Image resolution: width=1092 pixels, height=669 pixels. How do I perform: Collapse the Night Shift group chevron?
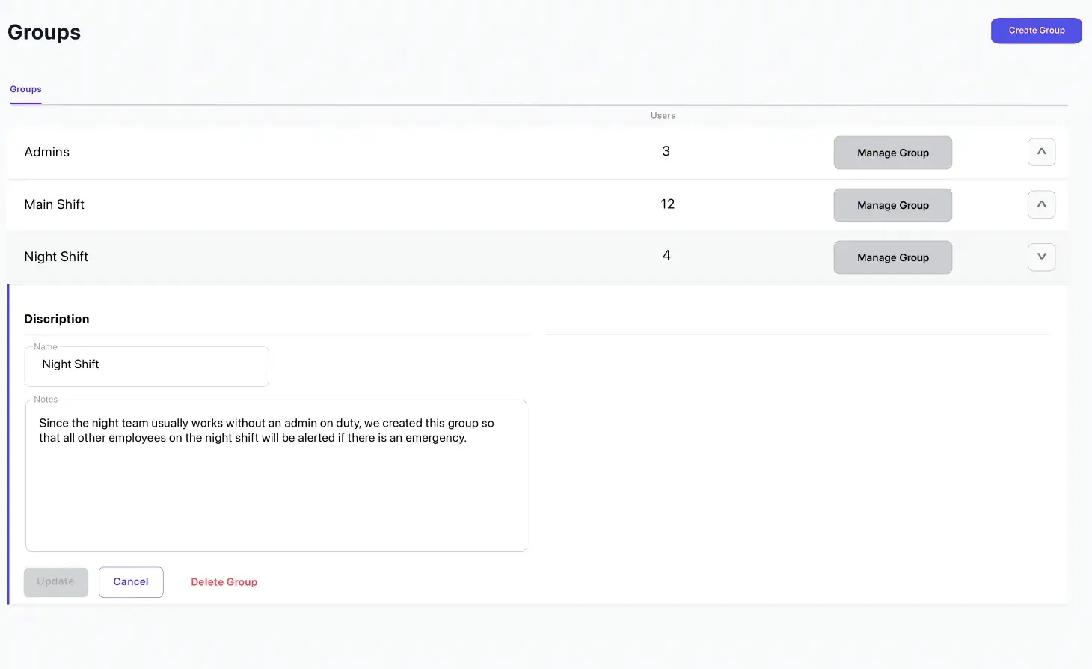coord(1041,257)
